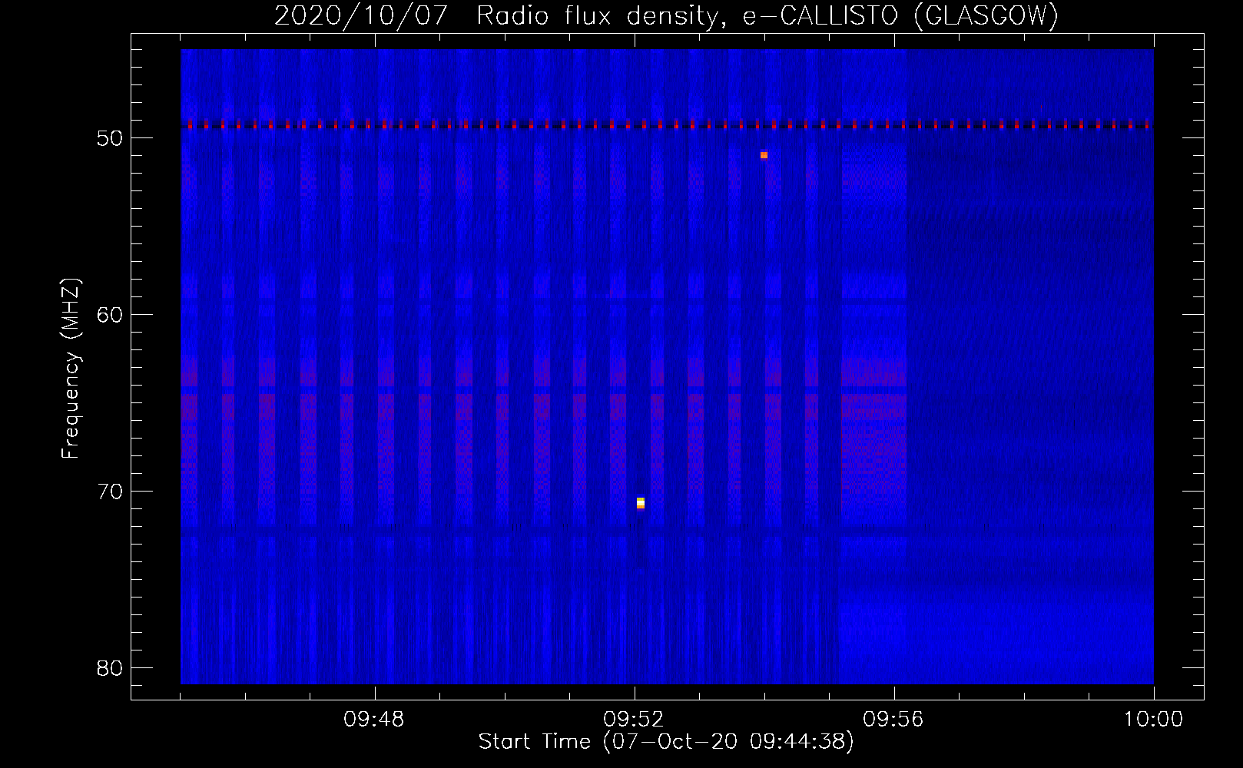1243x768 pixels.
Task: Click the 09:48 time tick label
Action: [x=374, y=720]
